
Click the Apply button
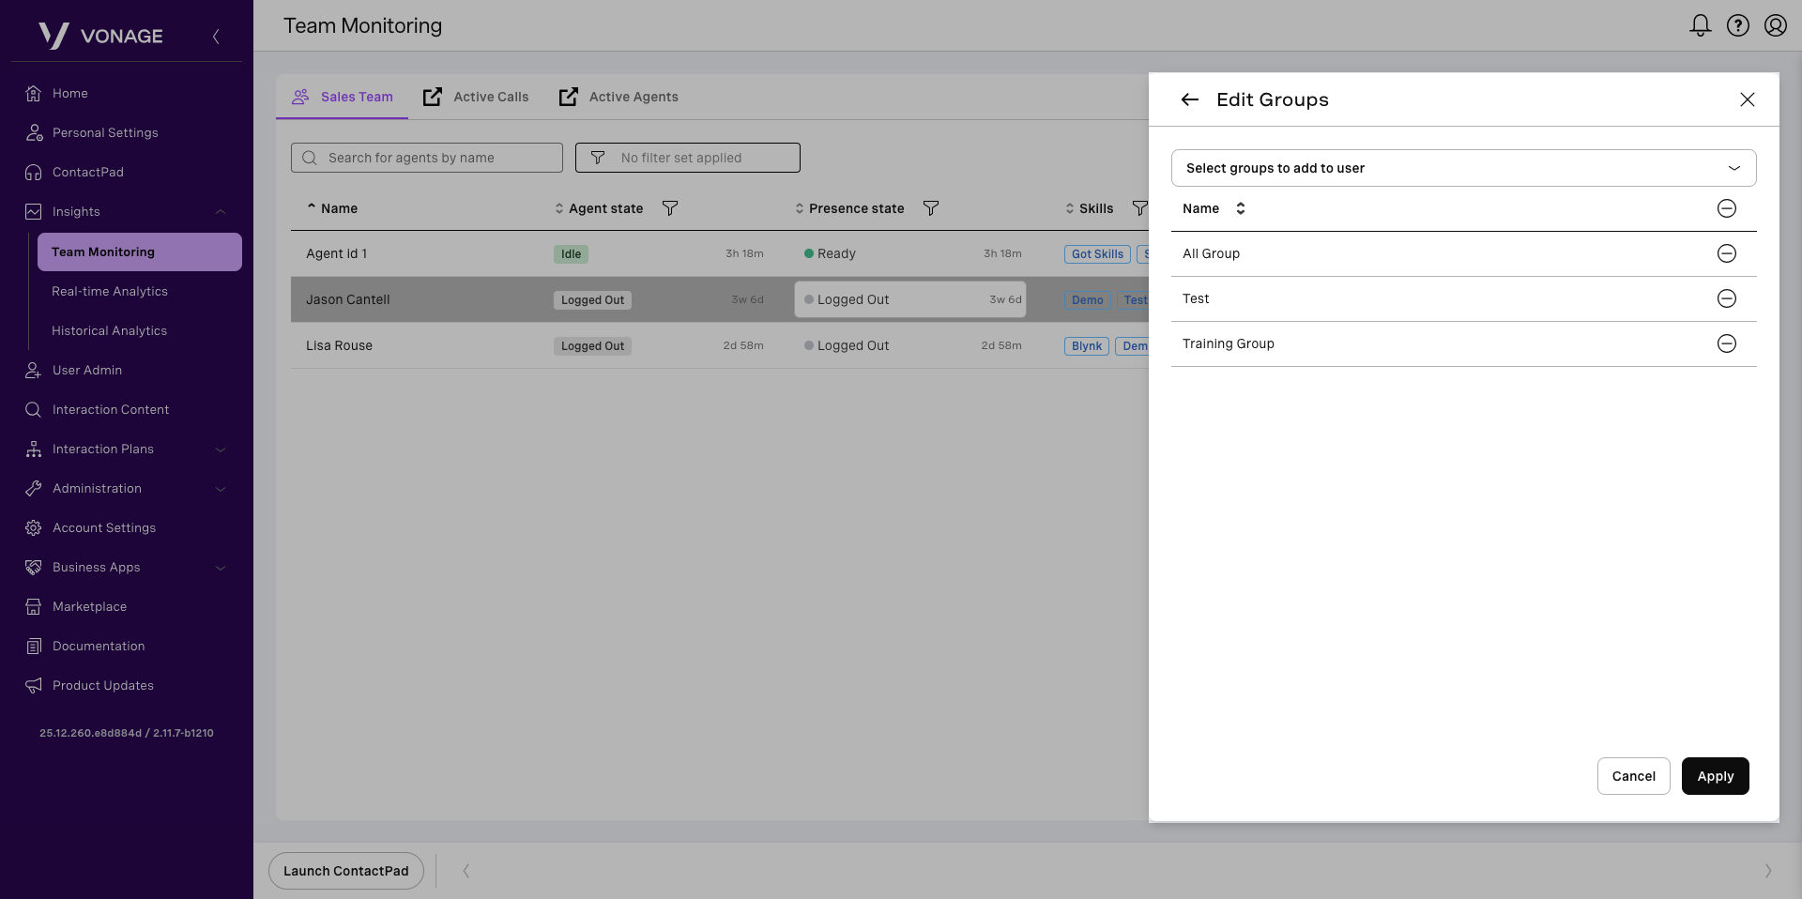point(1715,776)
